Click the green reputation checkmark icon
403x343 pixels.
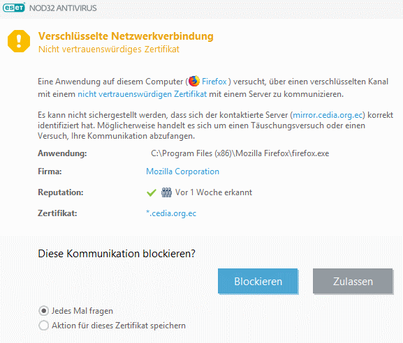152,192
